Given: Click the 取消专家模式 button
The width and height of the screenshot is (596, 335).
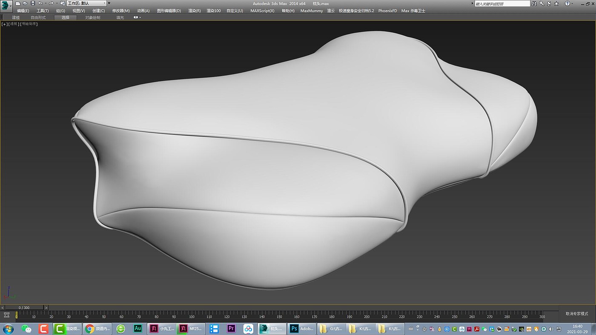Looking at the screenshot, I should coord(577,313).
